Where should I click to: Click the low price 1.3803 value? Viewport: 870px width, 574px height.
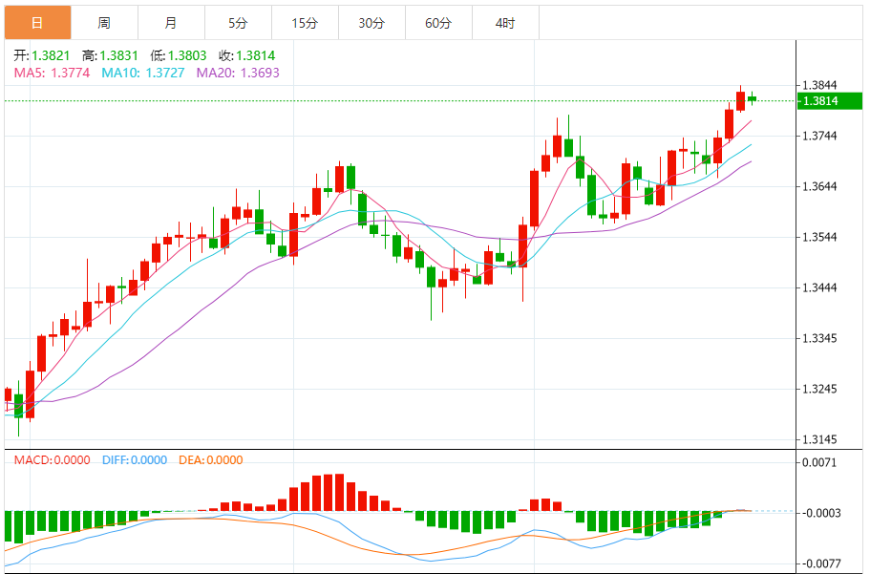pyautogui.click(x=187, y=55)
